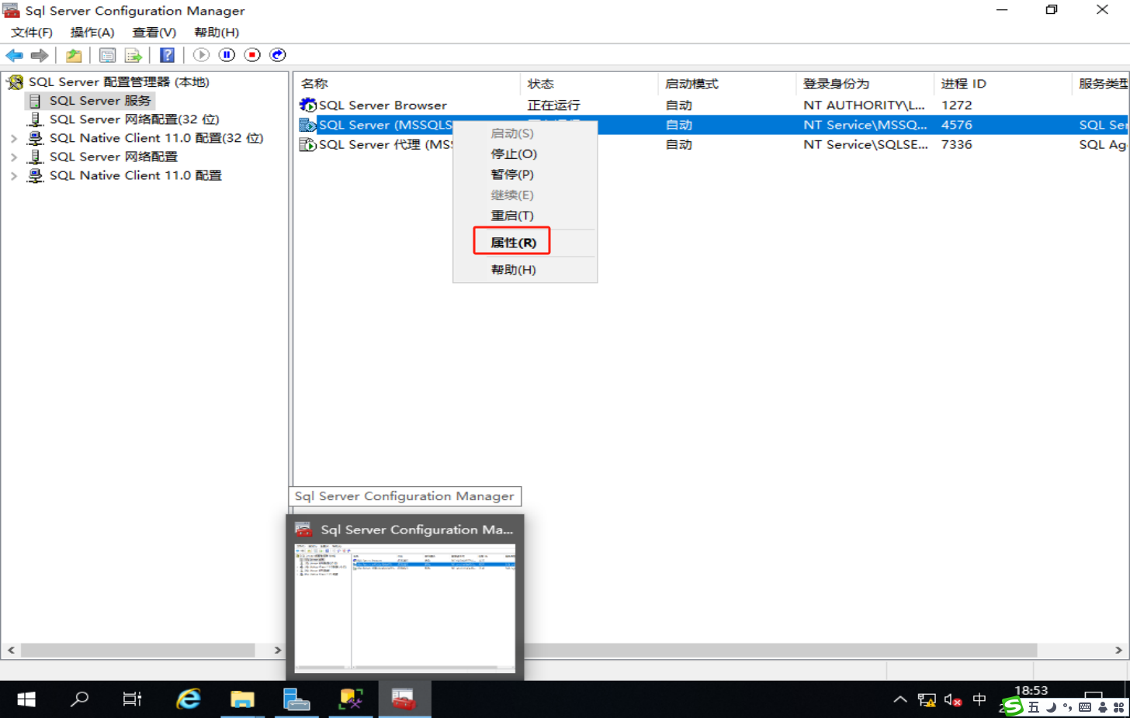This screenshot has height=718, width=1130.
Task: Click the muted volume tray icon
Action: 953,700
